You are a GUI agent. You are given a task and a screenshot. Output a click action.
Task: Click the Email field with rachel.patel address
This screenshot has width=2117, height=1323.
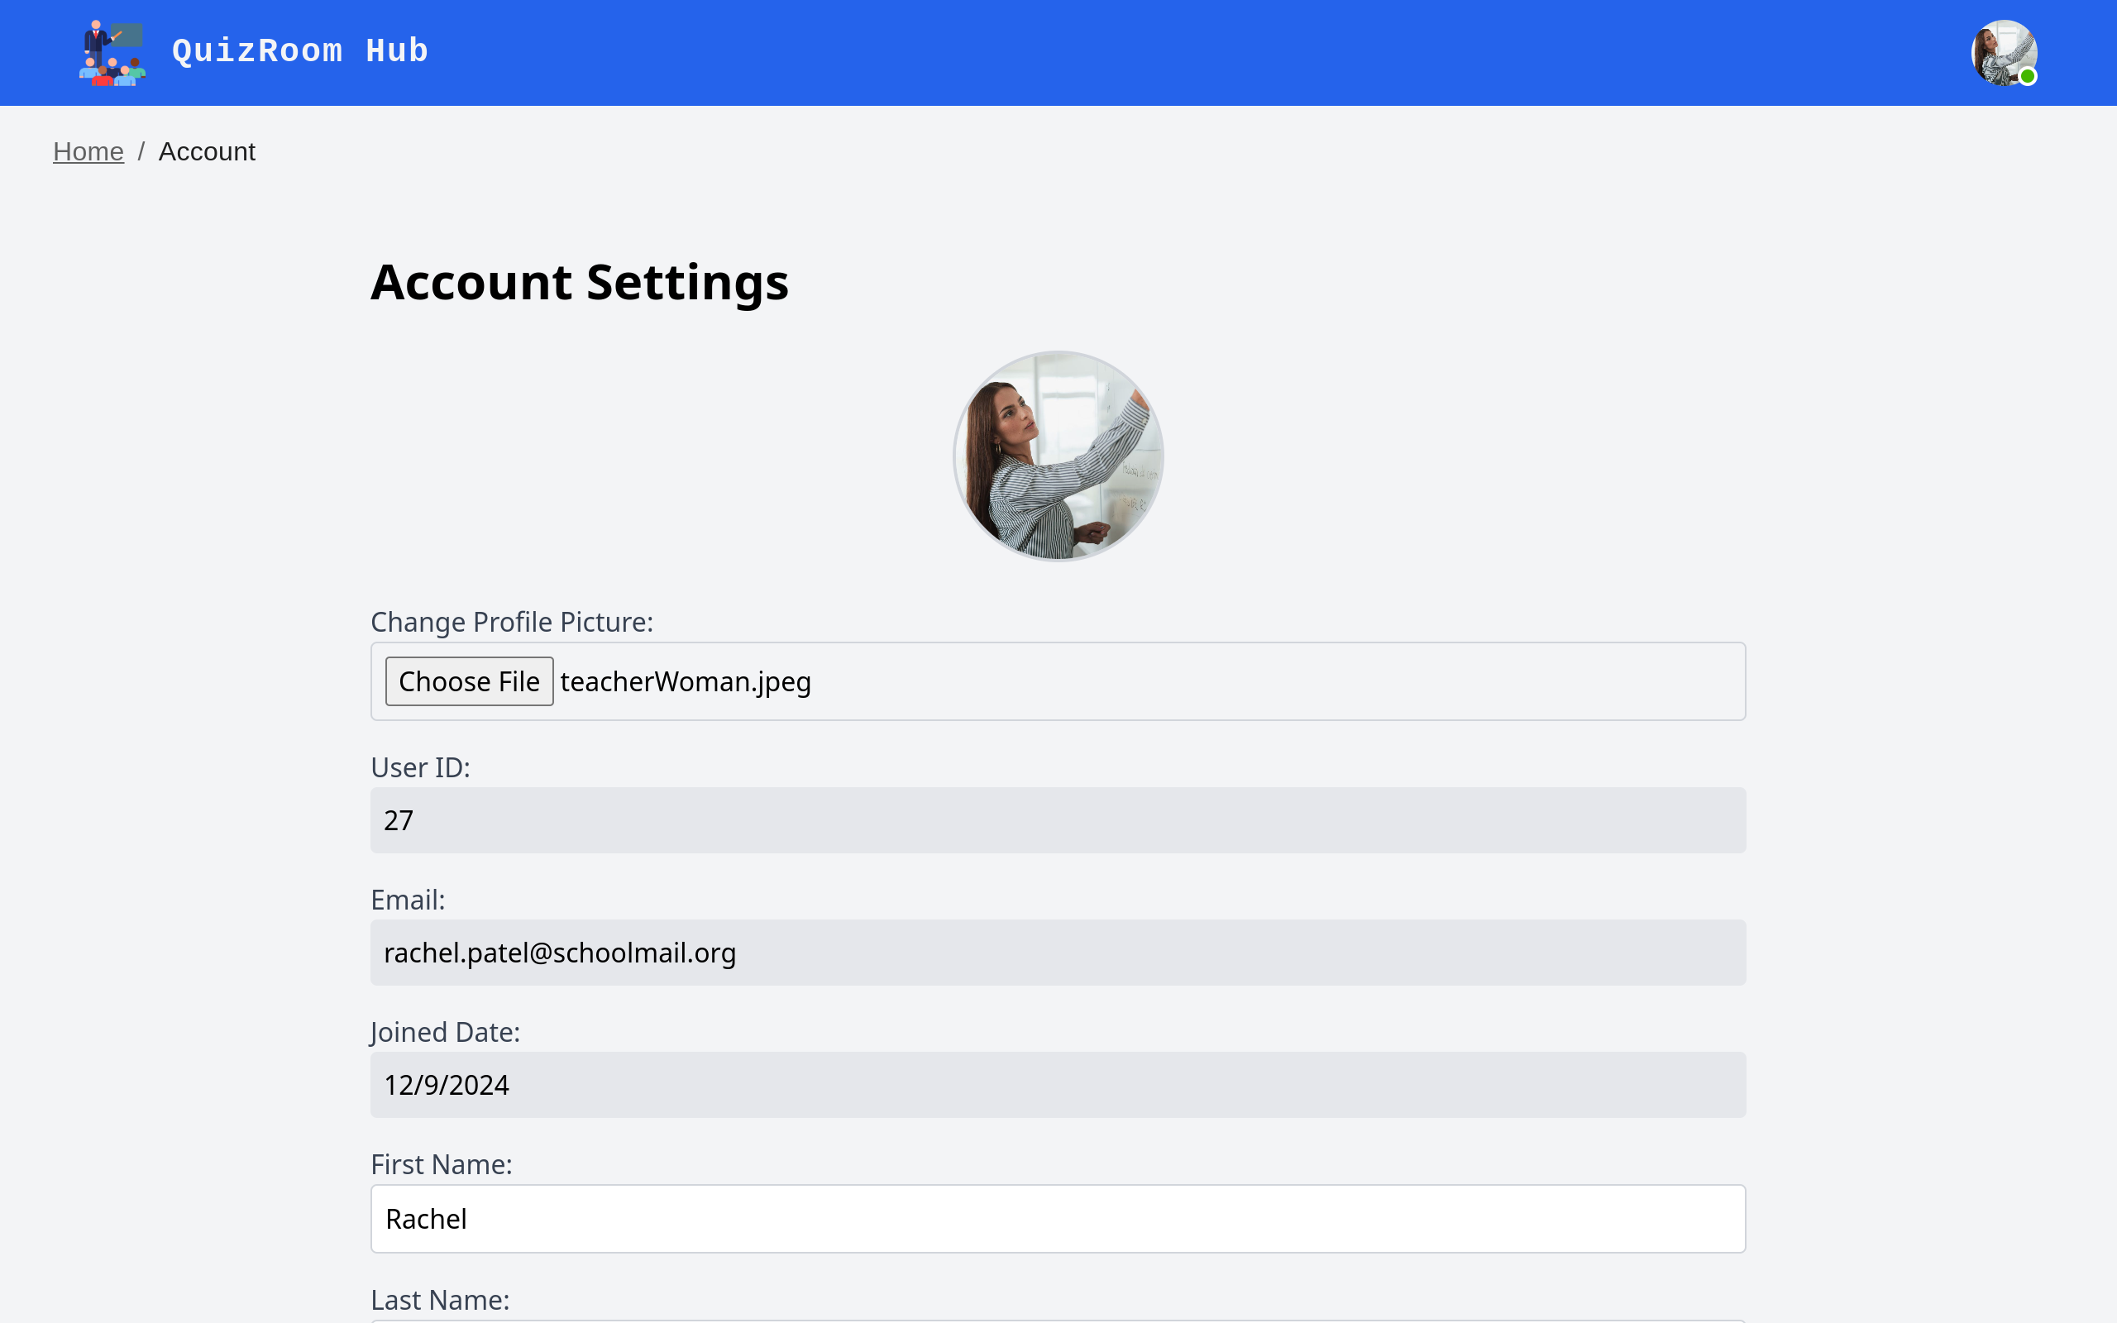pos(1058,952)
